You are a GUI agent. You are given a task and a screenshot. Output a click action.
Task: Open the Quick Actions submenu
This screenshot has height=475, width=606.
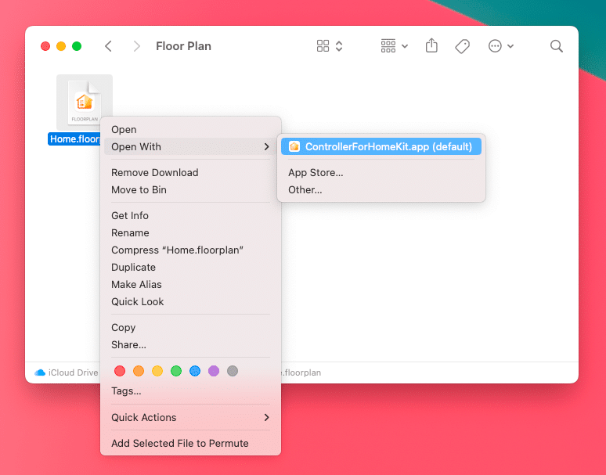pos(190,417)
